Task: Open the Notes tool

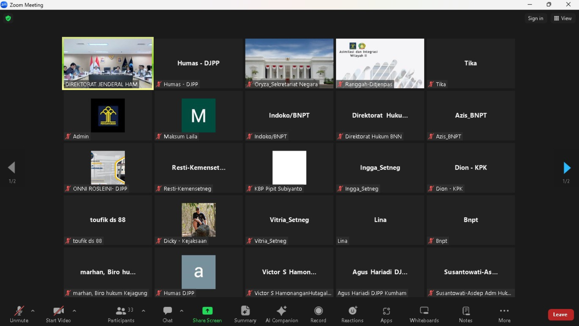Action: 466,314
